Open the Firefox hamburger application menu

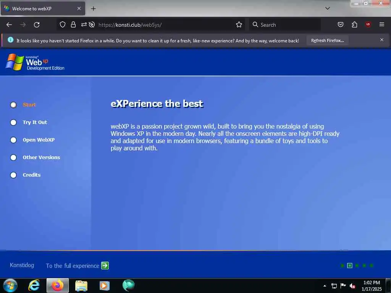coord(381,24)
